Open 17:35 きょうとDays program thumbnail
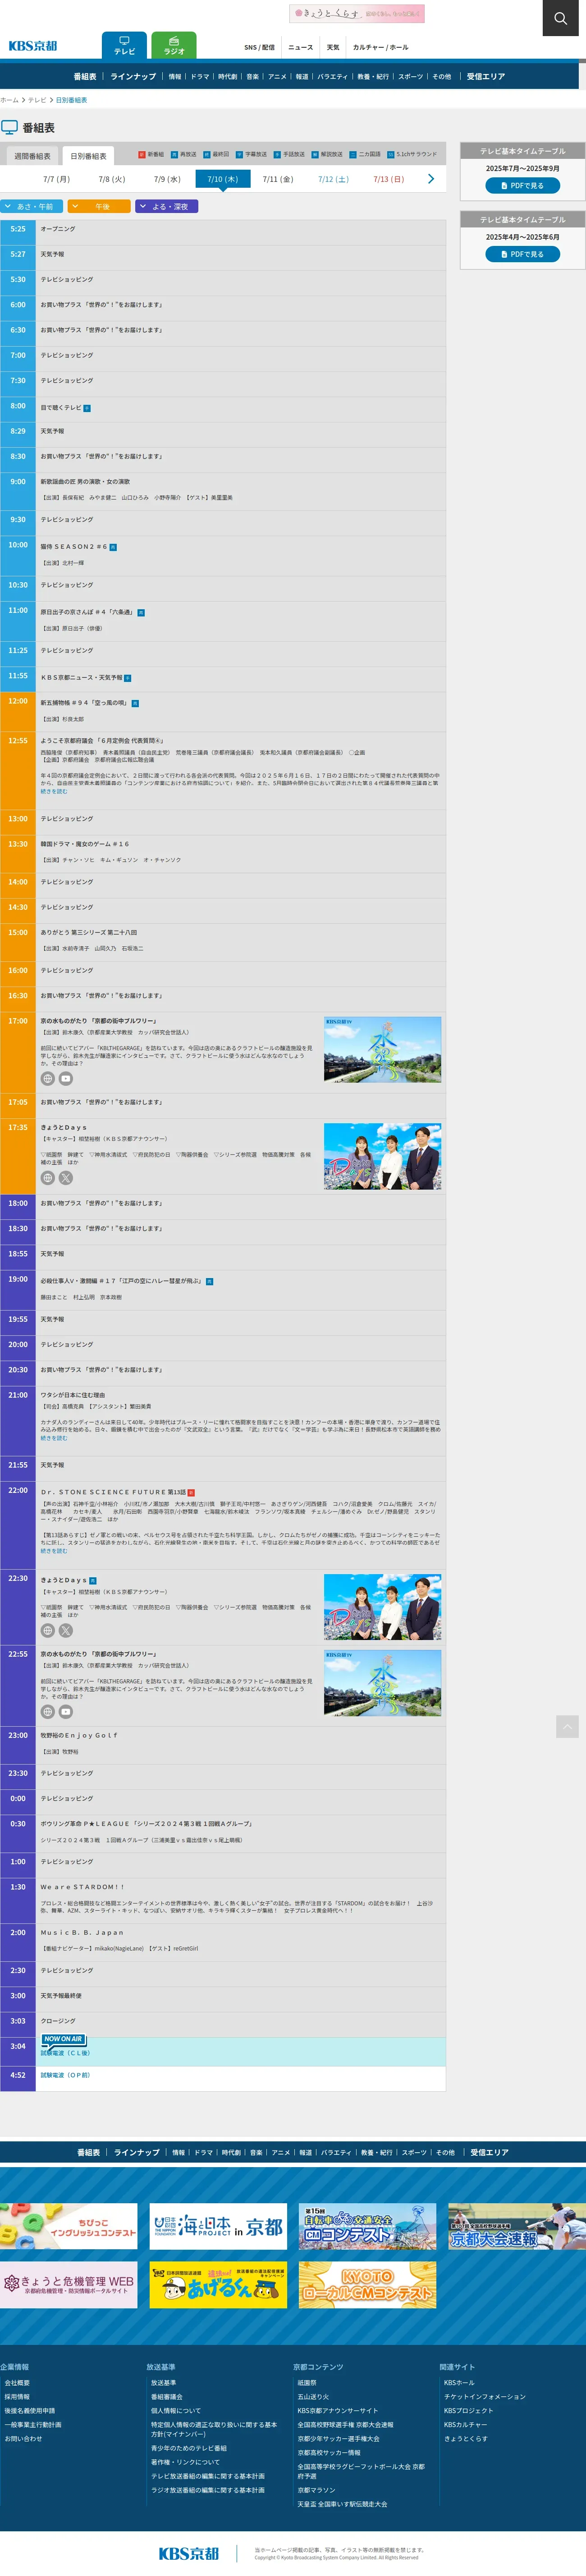Image resolution: width=586 pixels, height=2576 pixels. [382, 1156]
